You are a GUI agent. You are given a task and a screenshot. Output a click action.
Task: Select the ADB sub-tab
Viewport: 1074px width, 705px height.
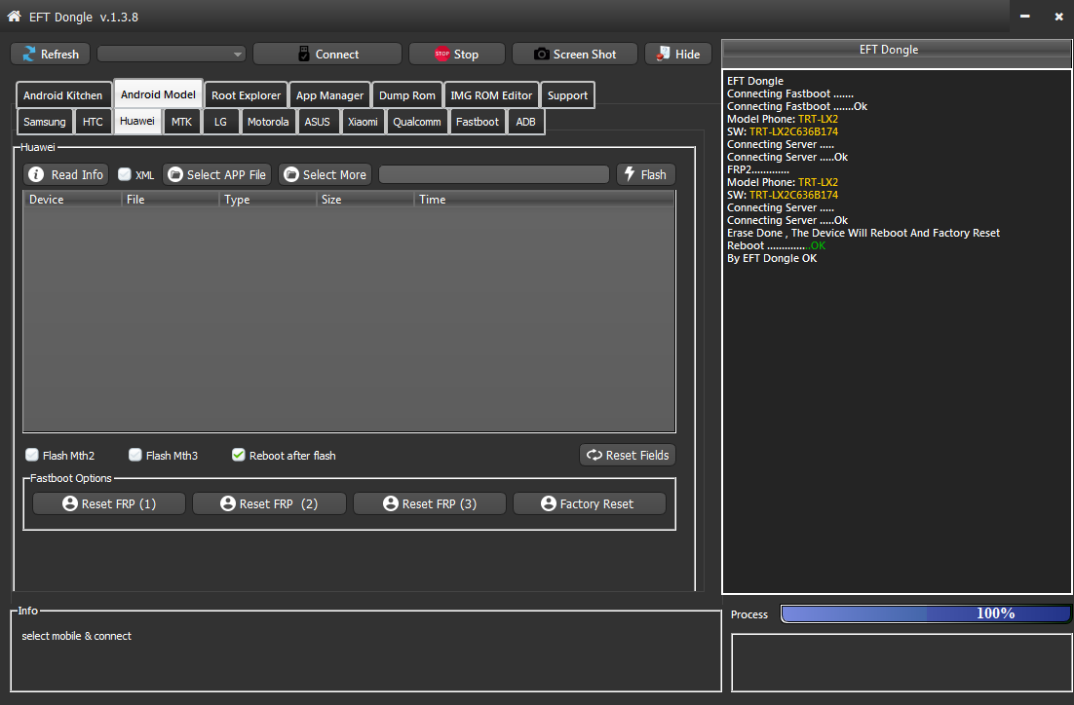[525, 122]
